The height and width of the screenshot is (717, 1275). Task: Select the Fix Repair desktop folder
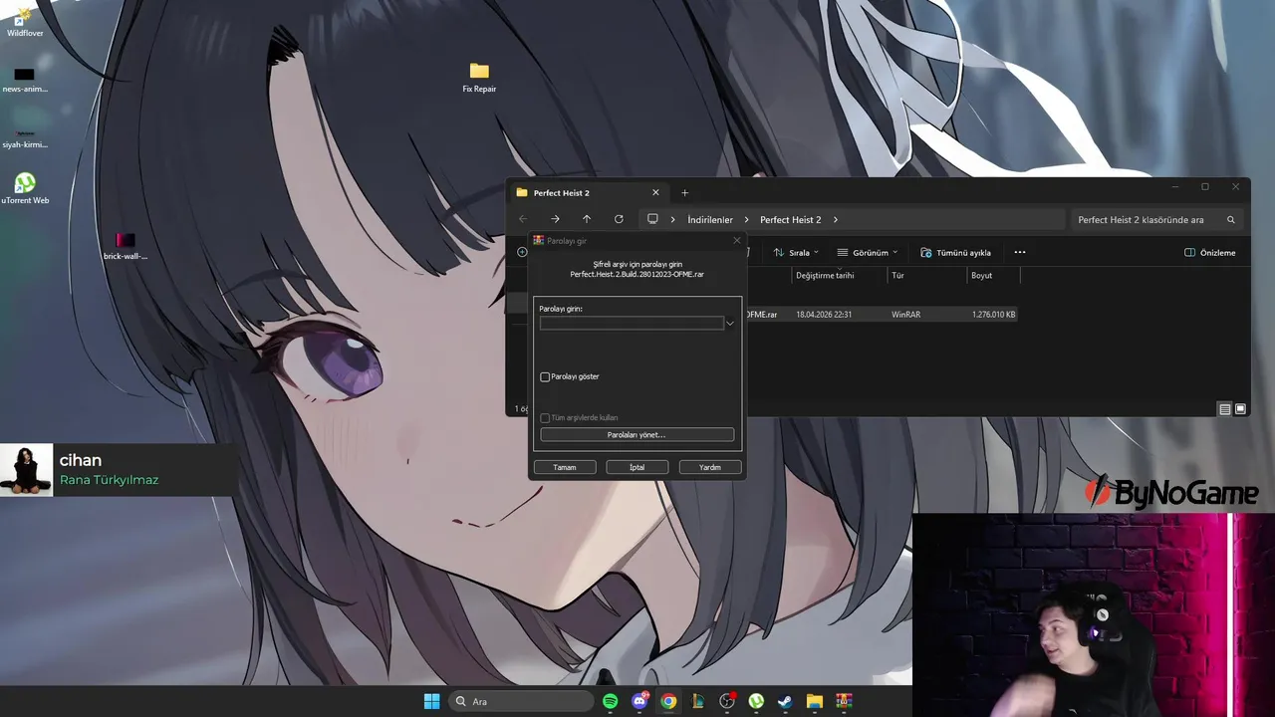click(x=479, y=77)
